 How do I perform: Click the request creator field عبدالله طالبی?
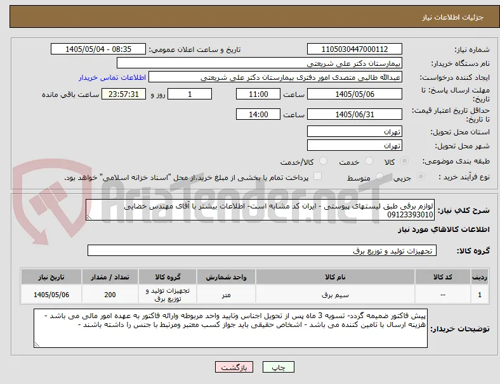[x=275, y=77]
